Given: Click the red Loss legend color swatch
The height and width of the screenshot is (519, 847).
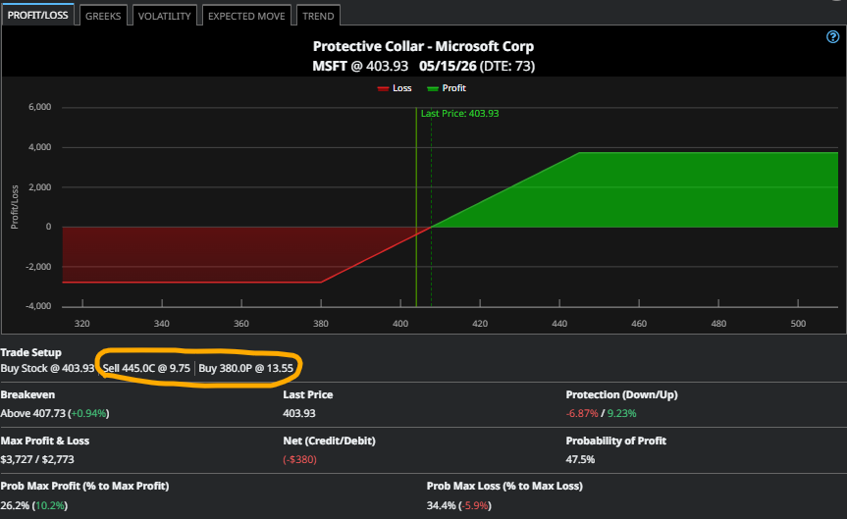Looking at the screenshot, I should (383, 88).
